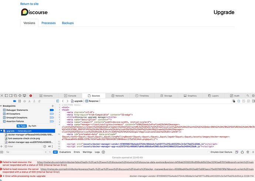Group sources By Path

pyautogui.click(x=33, y=126)
